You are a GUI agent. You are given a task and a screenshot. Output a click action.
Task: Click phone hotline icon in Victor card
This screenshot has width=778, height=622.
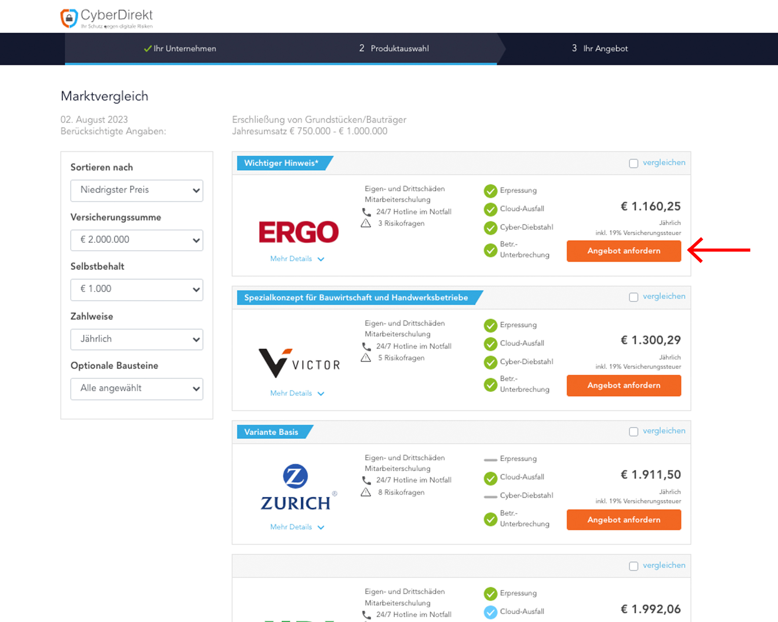(366, 347)
